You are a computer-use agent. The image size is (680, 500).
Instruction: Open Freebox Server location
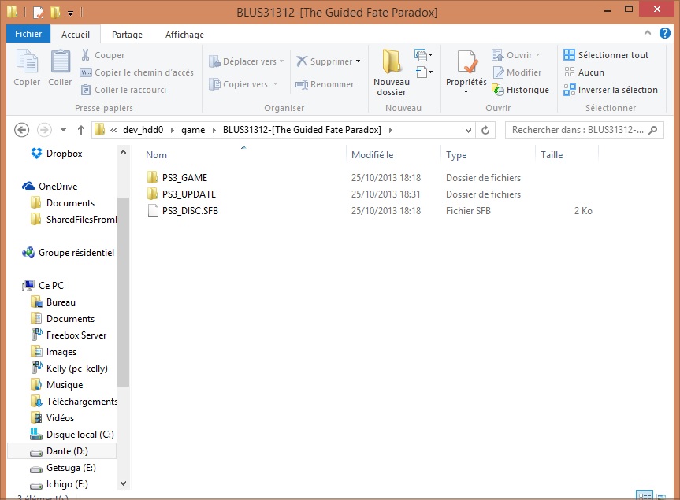(x=69, y=335)
